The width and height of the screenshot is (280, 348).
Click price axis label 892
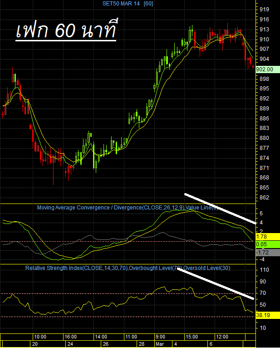tap(264, 98)
